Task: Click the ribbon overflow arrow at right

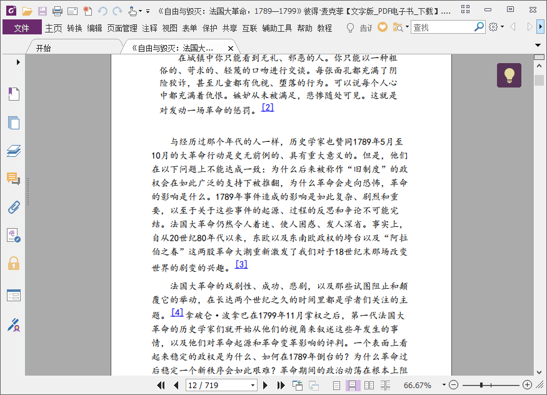Action: tap(541, 26)
